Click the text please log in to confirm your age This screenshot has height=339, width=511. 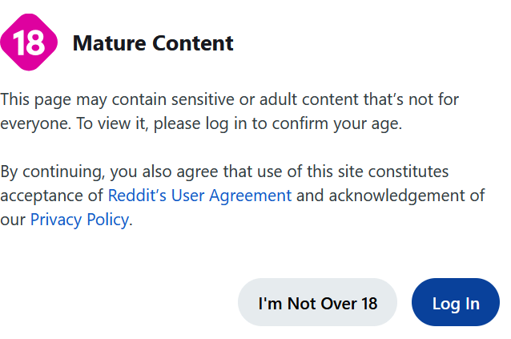(278, 124)
